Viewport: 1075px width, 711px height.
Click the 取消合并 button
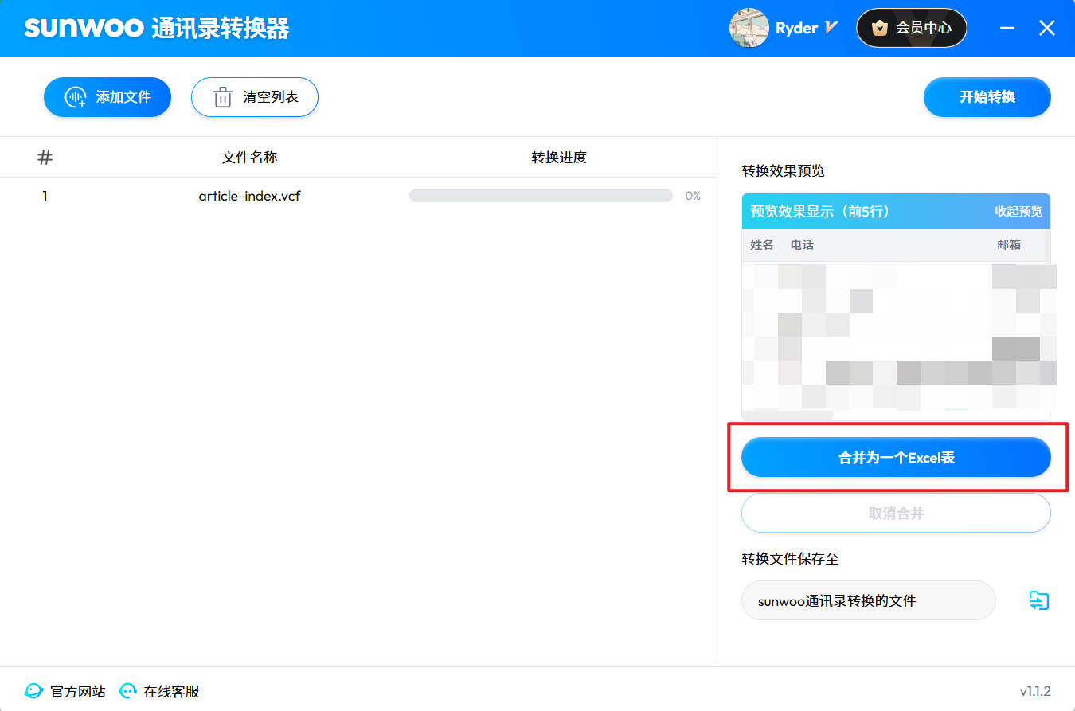(896, 513)
